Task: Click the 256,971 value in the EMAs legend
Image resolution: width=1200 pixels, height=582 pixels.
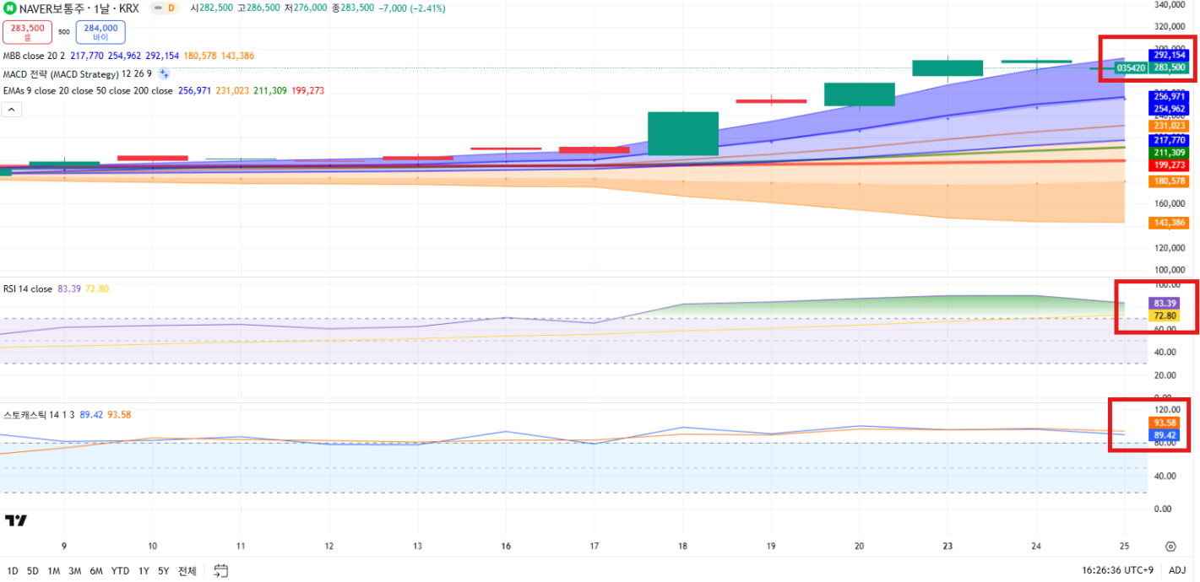Action: tap(194, 91)
